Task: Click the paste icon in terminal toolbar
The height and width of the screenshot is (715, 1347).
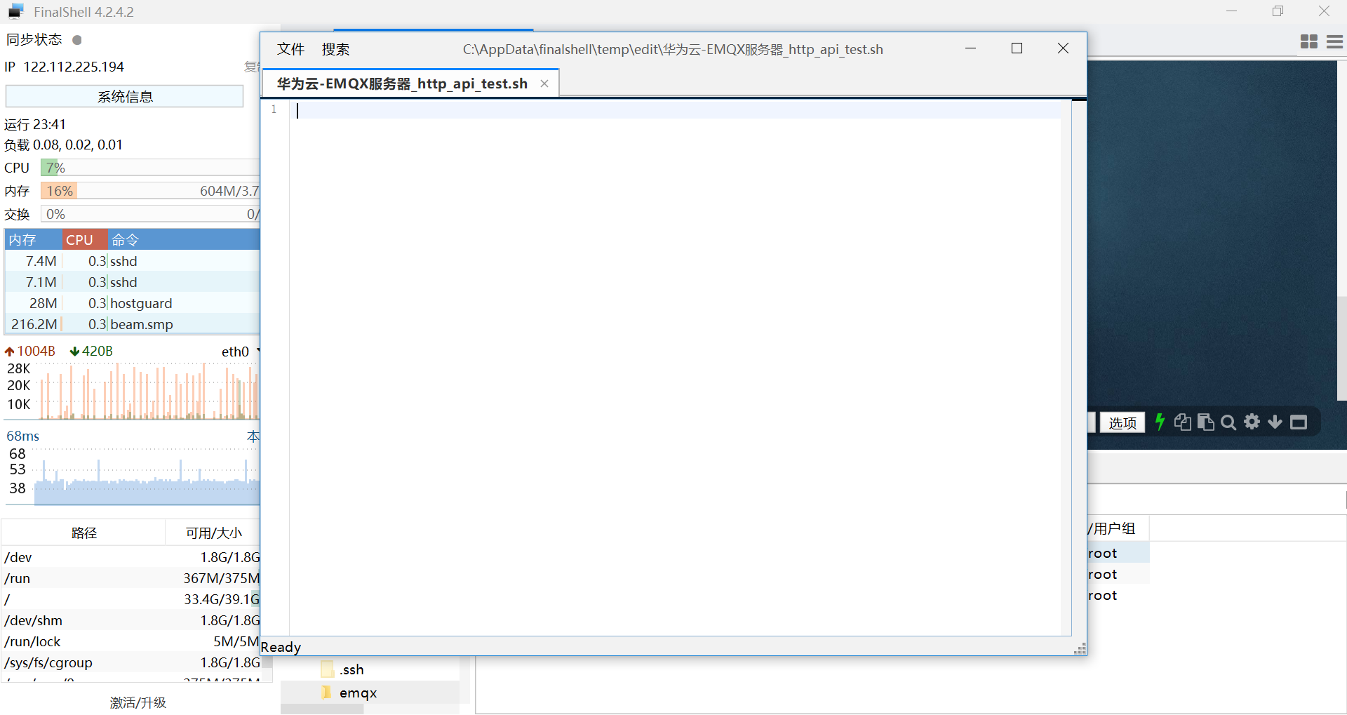Action: click(x=1206, y=422)
